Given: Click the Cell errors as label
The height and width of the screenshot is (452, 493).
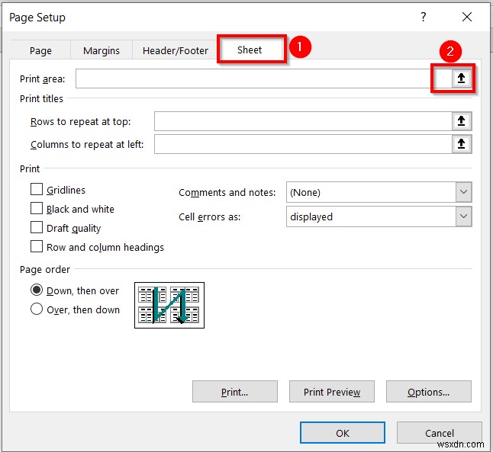Looking at the screenshot, I should [209, 216].
